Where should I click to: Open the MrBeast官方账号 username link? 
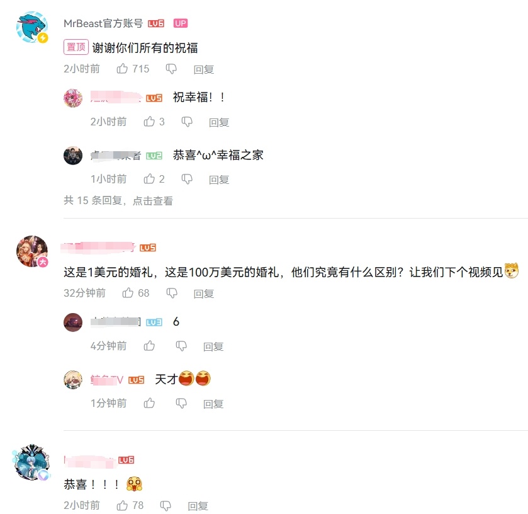pos(103,23)
